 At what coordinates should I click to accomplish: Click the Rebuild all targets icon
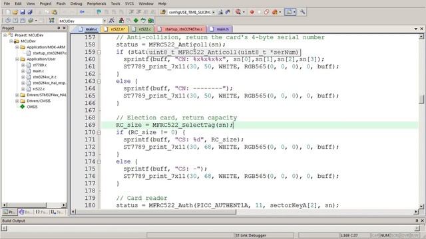tap(23, 21)
